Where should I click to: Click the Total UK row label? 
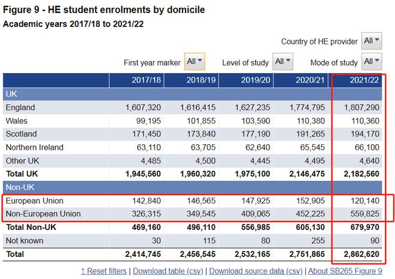(22, 174)
